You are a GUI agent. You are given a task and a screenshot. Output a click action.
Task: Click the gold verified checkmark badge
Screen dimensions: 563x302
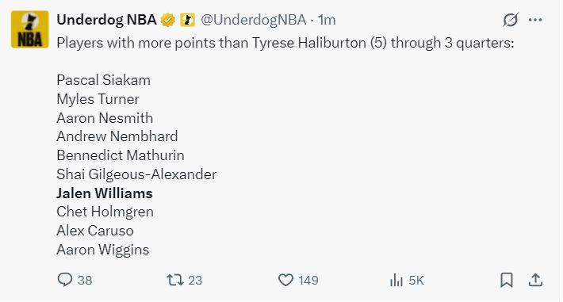coord(167,20)
